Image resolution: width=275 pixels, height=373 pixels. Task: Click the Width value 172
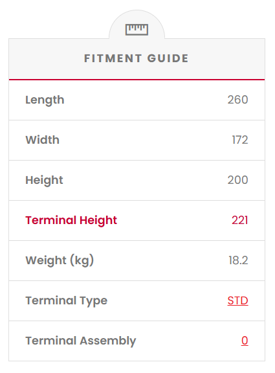(x=240, y=140)
